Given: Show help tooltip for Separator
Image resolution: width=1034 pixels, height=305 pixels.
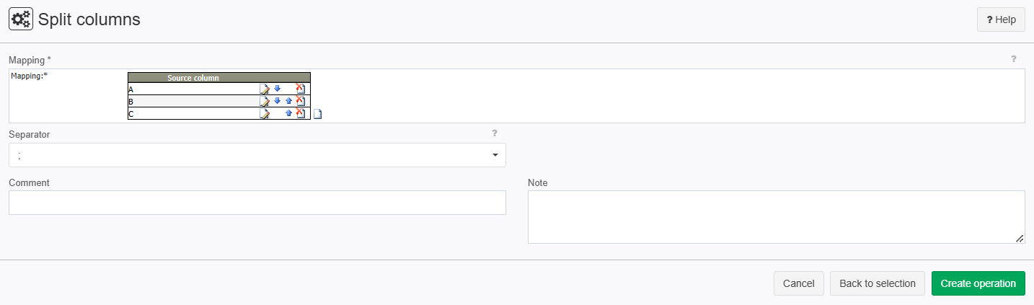Looking at the screenshot, I should point(495,133).
